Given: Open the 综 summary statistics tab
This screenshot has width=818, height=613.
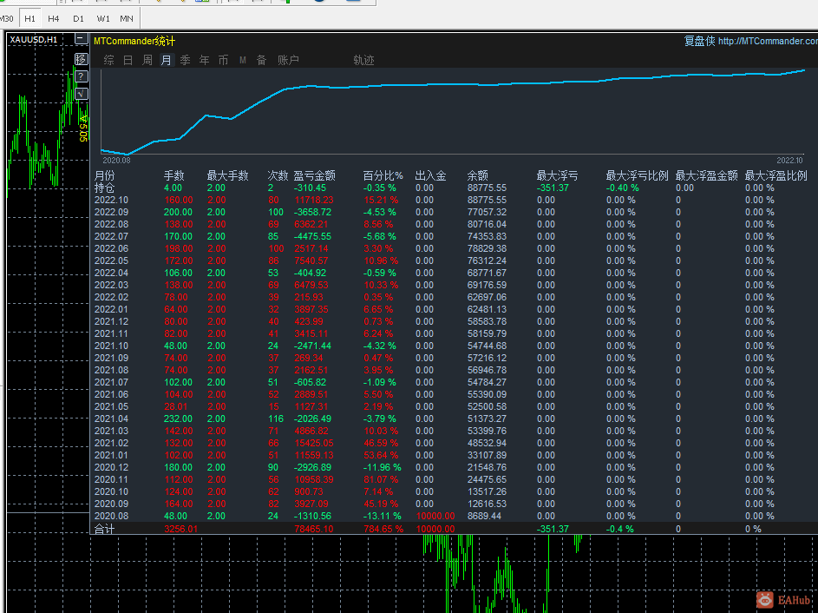Looking at the screenshot, I should (x=108, y=60).
